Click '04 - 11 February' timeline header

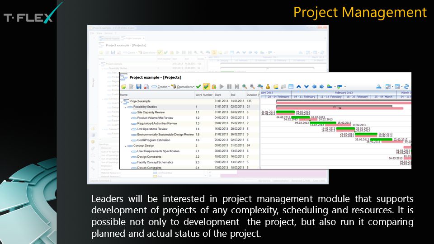tap(304, 97)
